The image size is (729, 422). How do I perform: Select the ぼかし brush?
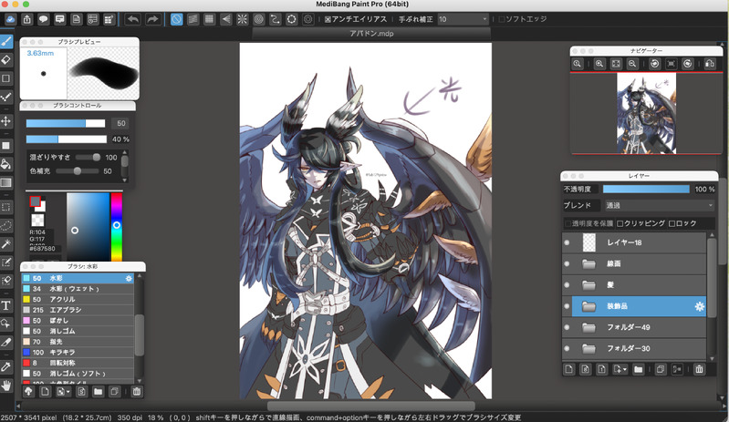78,321
